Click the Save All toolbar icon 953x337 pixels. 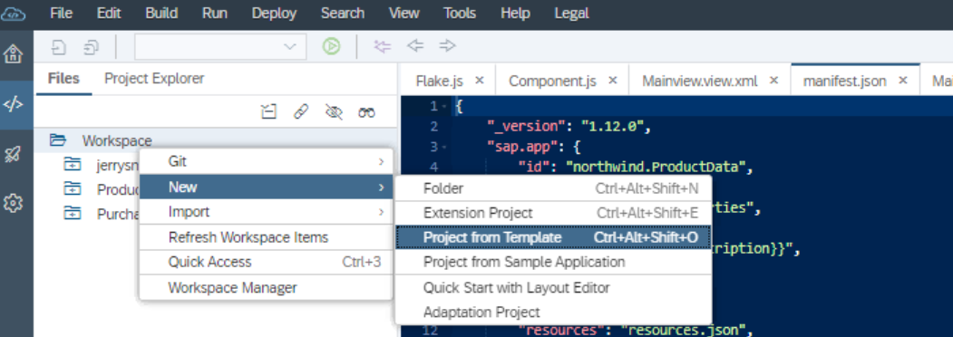pos(92,47)
